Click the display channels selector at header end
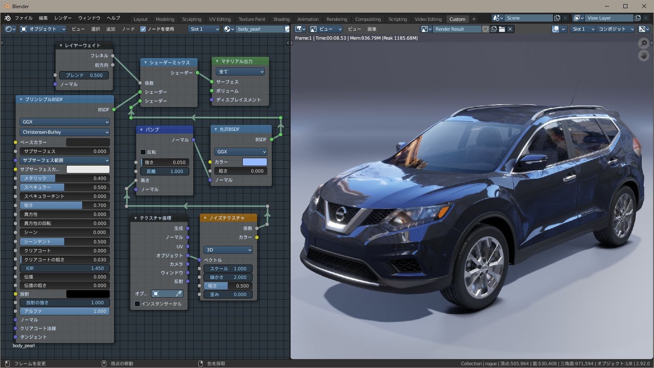Image resolution: width=654 pixels, height=368 pixels. (x=644, y=29)
